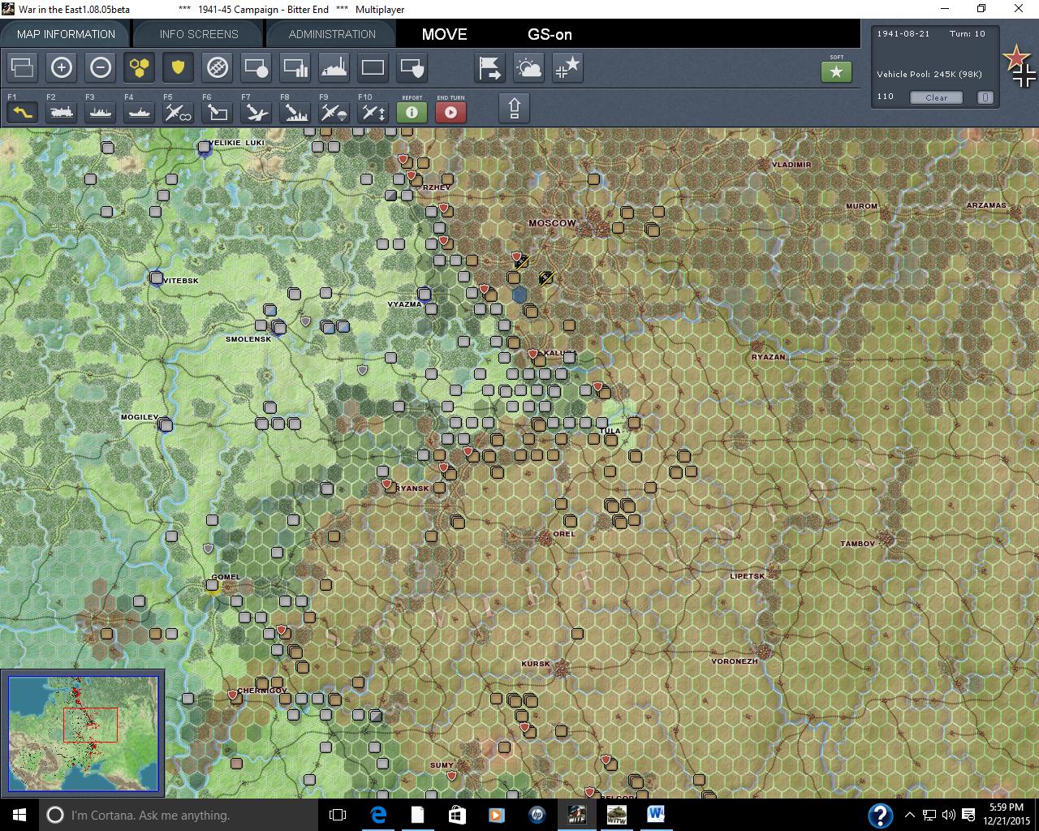Select F5 air recon mode

pos(178,112)
